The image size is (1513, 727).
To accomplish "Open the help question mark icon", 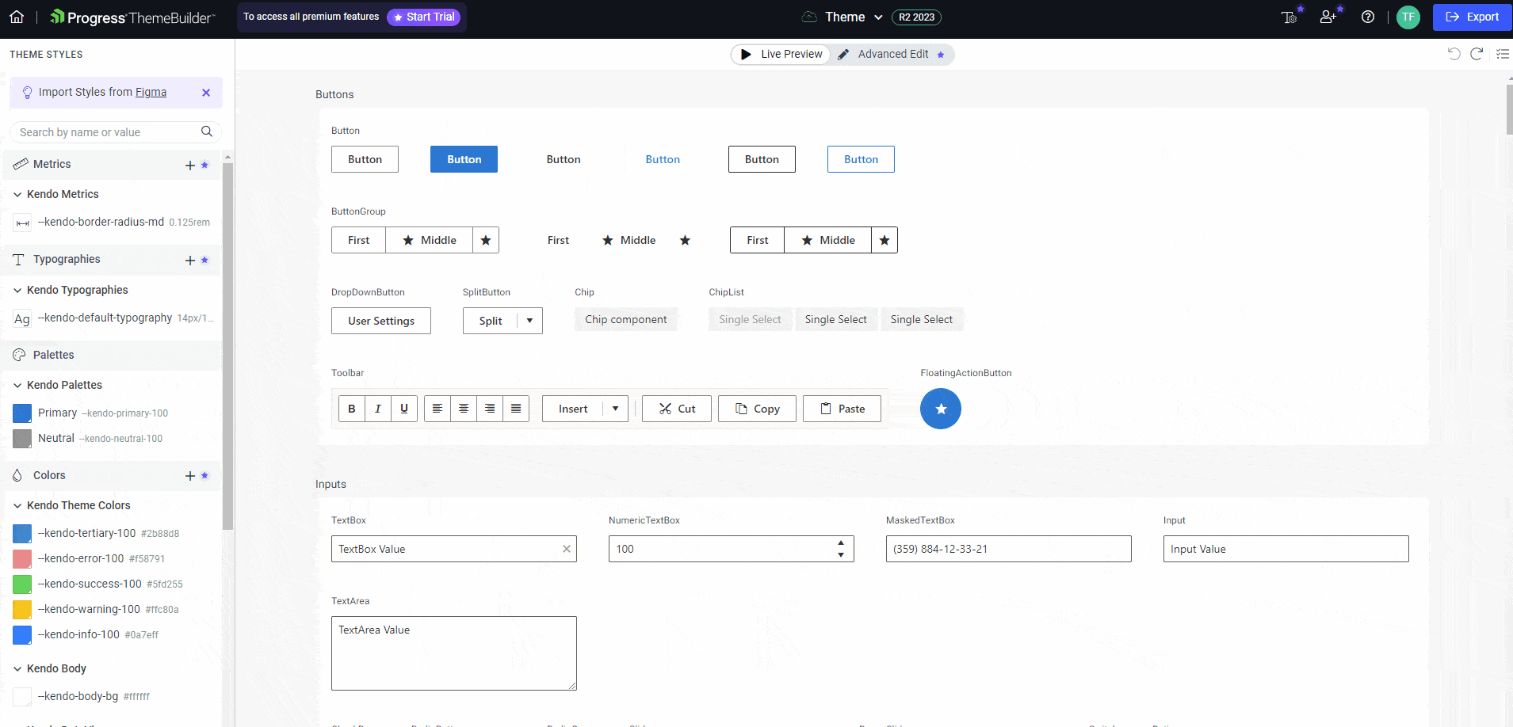I will [1368, 17].
